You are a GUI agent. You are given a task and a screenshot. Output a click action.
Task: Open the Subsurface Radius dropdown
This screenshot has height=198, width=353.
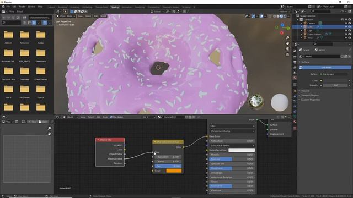232,145
